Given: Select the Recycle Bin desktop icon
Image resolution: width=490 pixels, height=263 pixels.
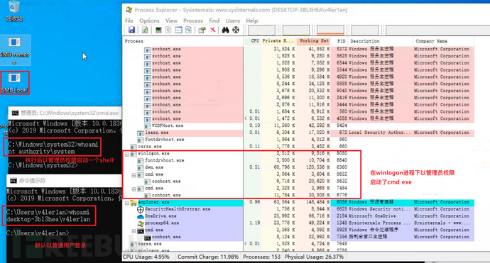Looking at the screenshot, I should (14, 11).
